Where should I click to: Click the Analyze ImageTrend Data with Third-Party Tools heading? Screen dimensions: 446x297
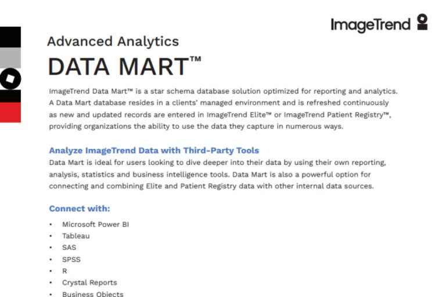[x=154, y=150]
